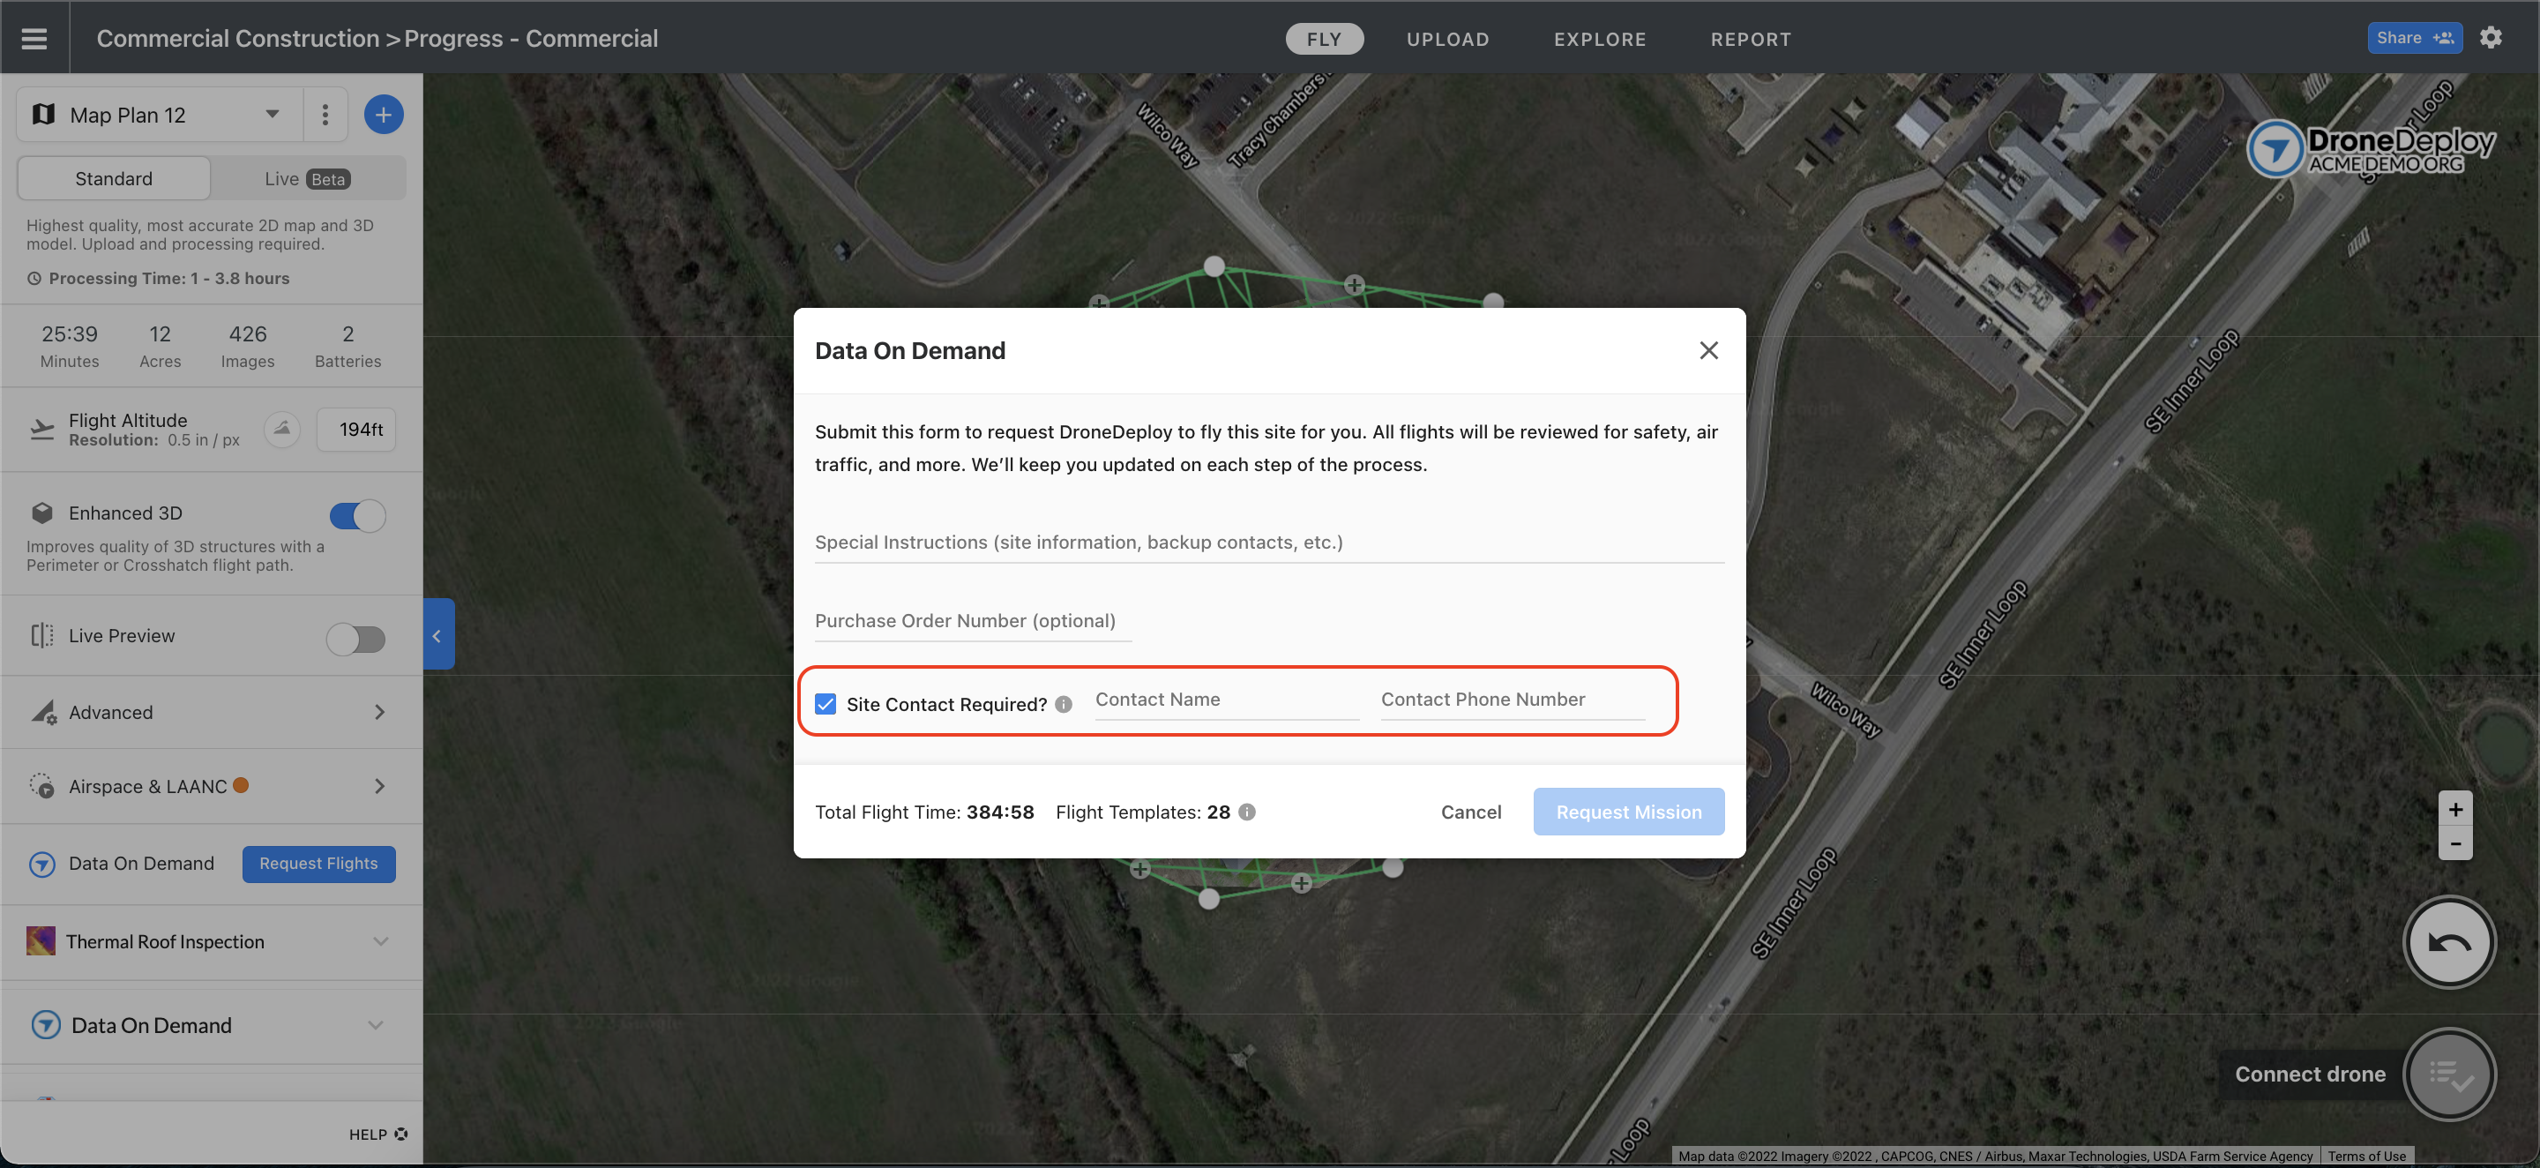Select the Standard map mode
The width and height of the screenshot is (2540, 1168).
tap(114, 178)
